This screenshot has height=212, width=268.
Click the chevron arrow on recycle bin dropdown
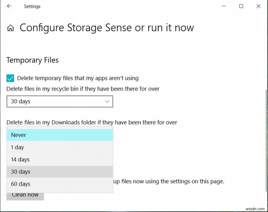(x=107, y=101)
